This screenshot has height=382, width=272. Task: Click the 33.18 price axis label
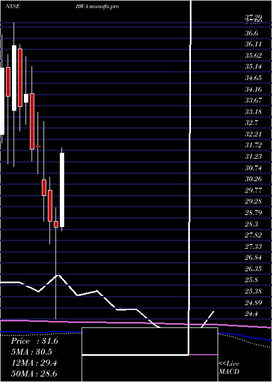pos(253,111)
